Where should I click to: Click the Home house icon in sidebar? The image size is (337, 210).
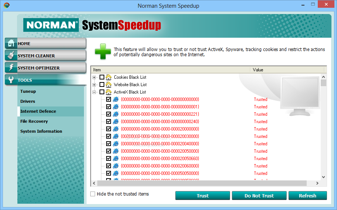[x=11, y=43]
